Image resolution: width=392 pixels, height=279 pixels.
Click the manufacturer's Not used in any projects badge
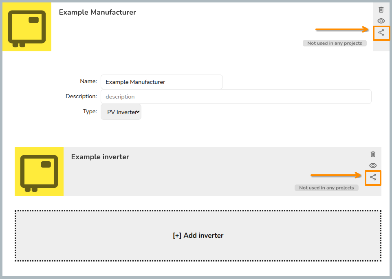click(x=335, y=43)
